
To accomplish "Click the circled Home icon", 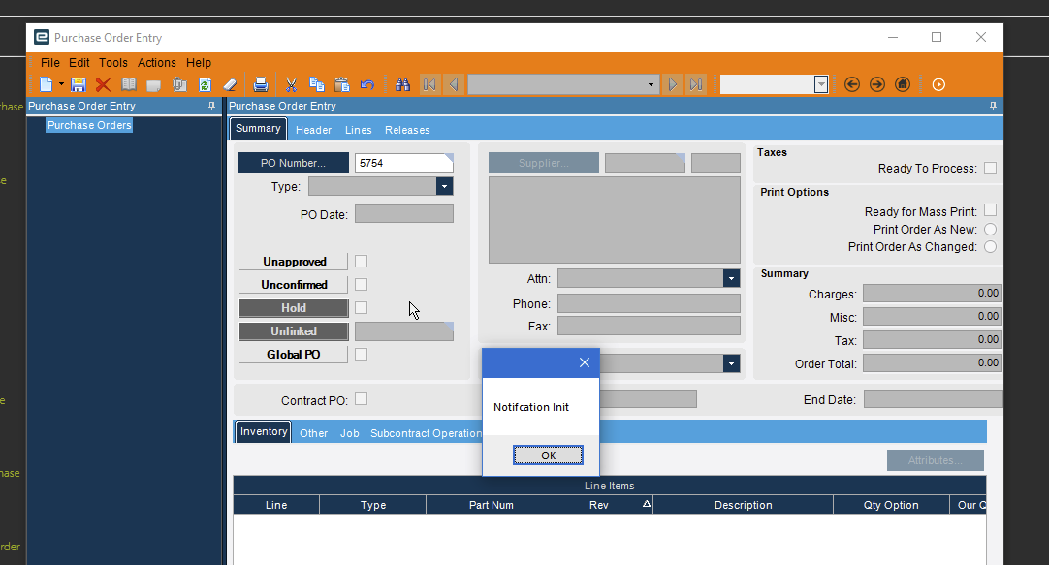I will [903, 84].
